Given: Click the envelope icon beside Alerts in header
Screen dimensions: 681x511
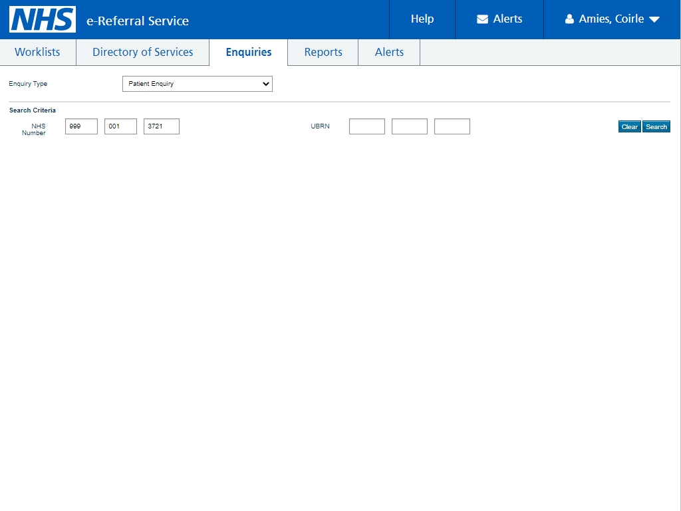Looking at the screenshot, I should [x=482, y=19].
